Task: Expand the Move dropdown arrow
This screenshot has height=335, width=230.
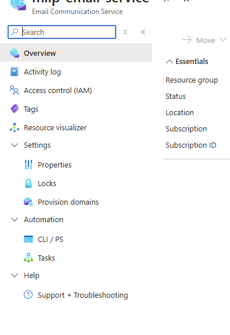Action: click(x=223, y=40)
